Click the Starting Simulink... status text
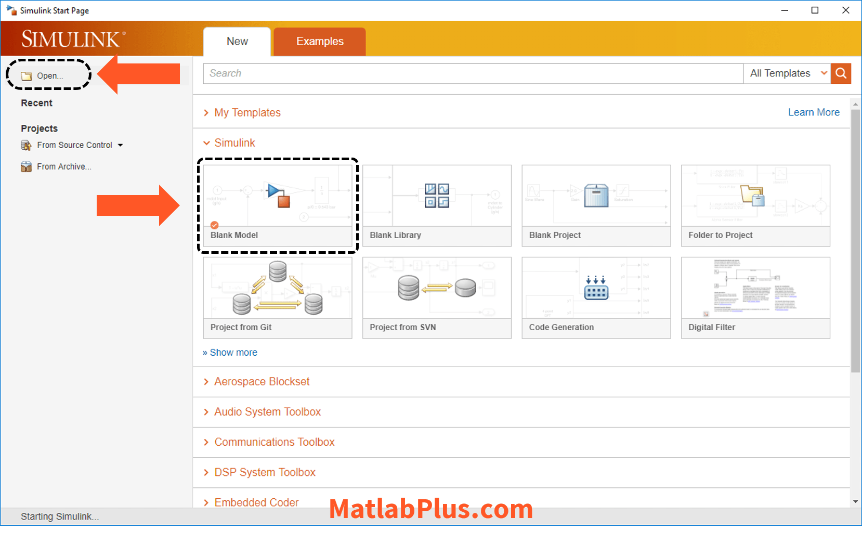 point(60,516)
